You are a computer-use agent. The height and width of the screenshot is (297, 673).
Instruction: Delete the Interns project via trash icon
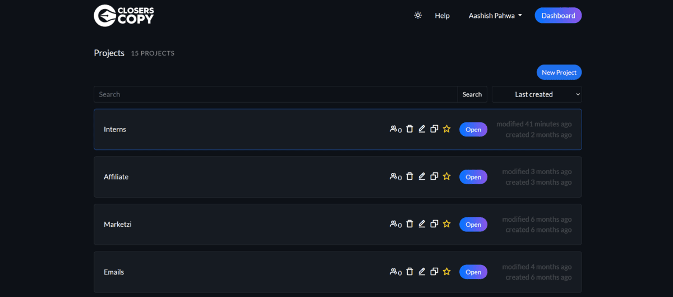(409, 129)
